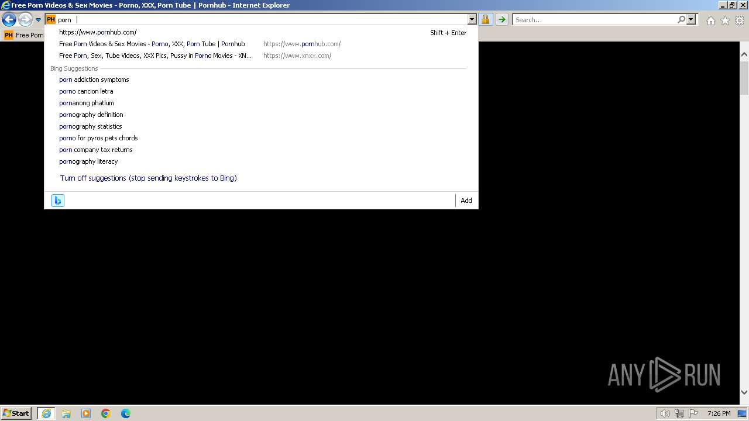
Task: Click the green Go arrow button
Action: (x=501, y=20)
